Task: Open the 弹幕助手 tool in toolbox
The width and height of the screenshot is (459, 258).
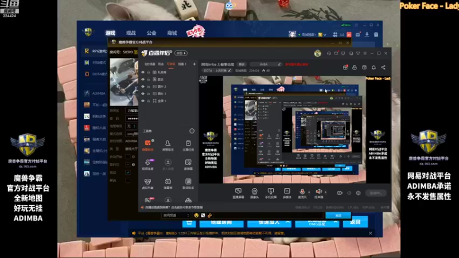Action: click(147, 145)
